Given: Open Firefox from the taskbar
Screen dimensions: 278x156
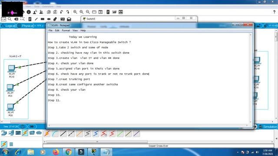Looking at the screenshot, I should coord(56,152).
